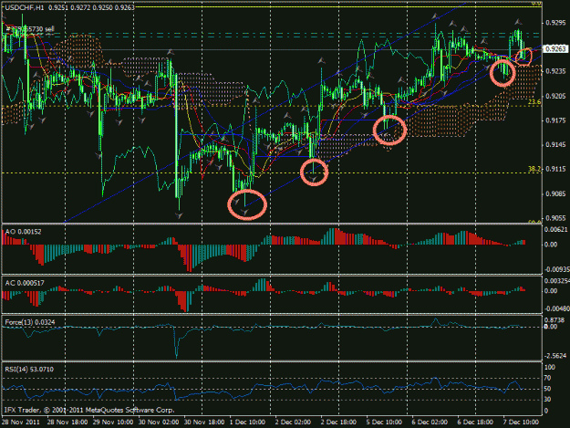Click price scale value 0.9115

click(555, 170)
